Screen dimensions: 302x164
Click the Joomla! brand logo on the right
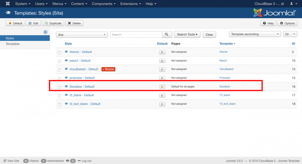pyautogui.click(x=275, y=13)
